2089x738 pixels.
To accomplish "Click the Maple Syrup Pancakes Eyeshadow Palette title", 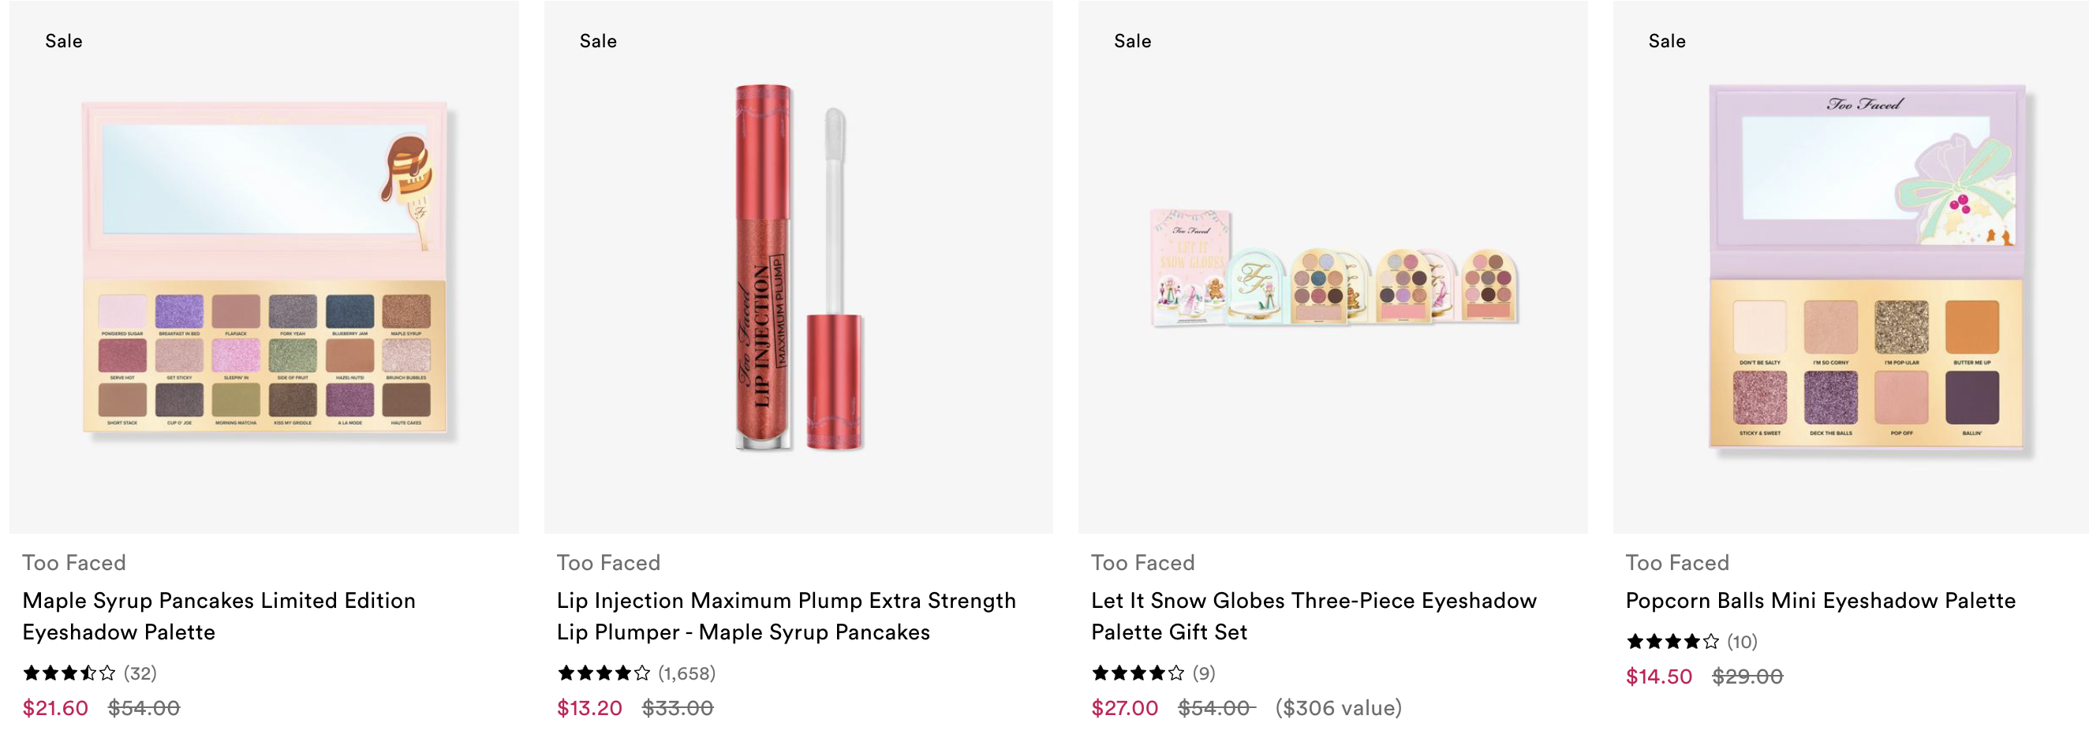I will [x=219, y=616].
